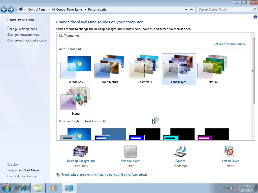This screenshot has height=193, width=258.
Task: Open Windows Media Player from taskbar
Action: pyautogui.click(x=53, y=188)
